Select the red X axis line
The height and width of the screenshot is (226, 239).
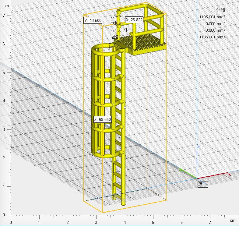(213, 175)
